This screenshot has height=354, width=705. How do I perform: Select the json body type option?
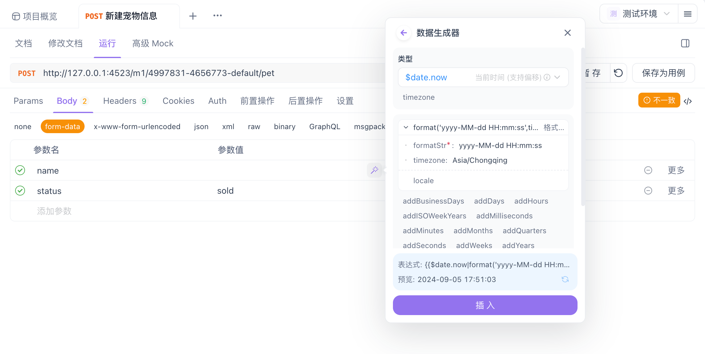tap(201, 126)
